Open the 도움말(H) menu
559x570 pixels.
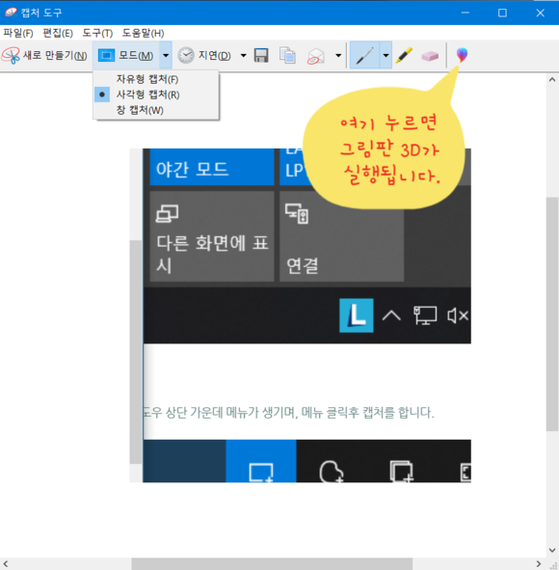click(143, 33)
